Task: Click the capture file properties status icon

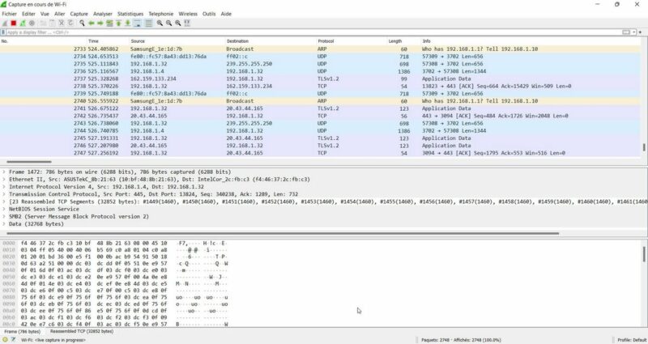Action: 13,340
